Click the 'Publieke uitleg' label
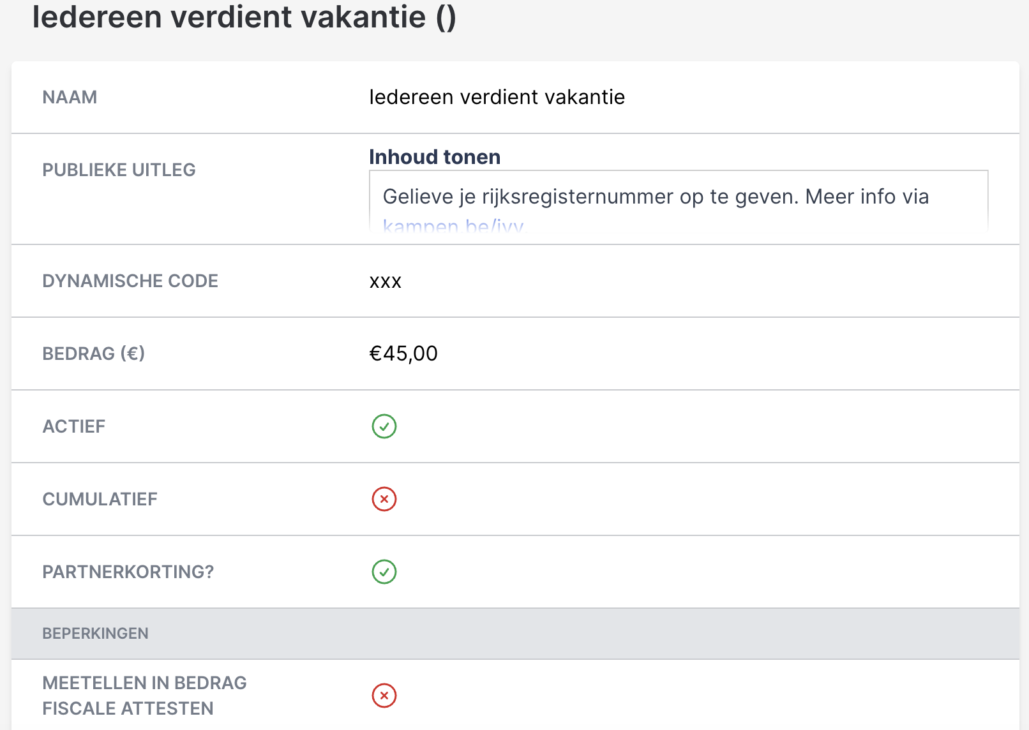The width and height of the screenshot is (1029, 730). (x=119, y=170)
